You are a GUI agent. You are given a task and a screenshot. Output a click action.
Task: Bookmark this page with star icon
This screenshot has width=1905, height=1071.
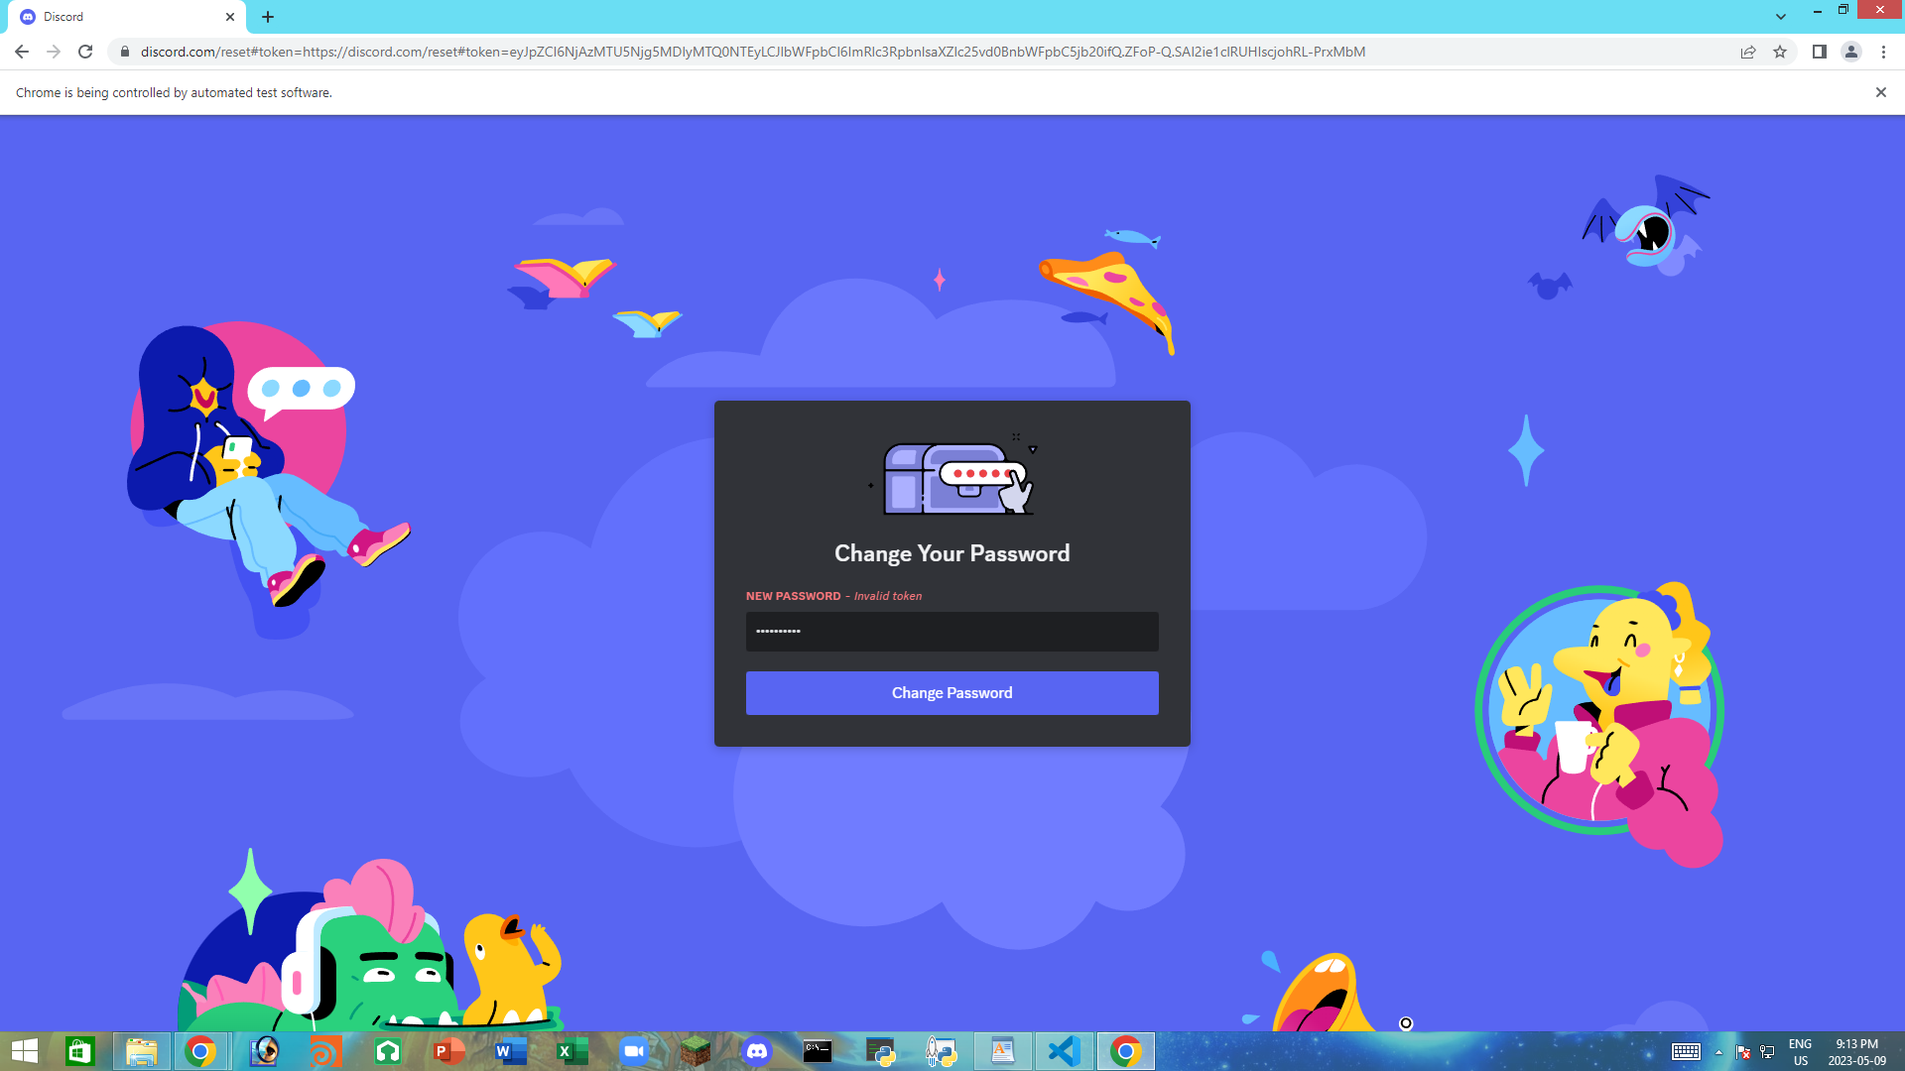(1780, 52)
